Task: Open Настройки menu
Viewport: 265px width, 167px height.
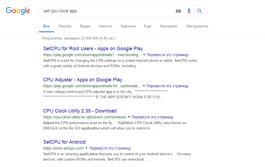Action: point(169,26)
